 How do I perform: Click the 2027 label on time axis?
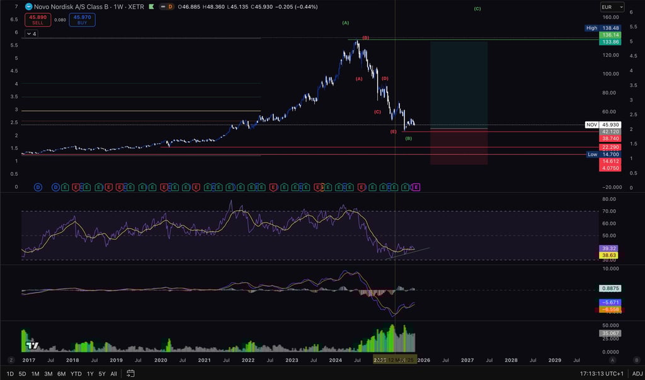coord(467,360)
